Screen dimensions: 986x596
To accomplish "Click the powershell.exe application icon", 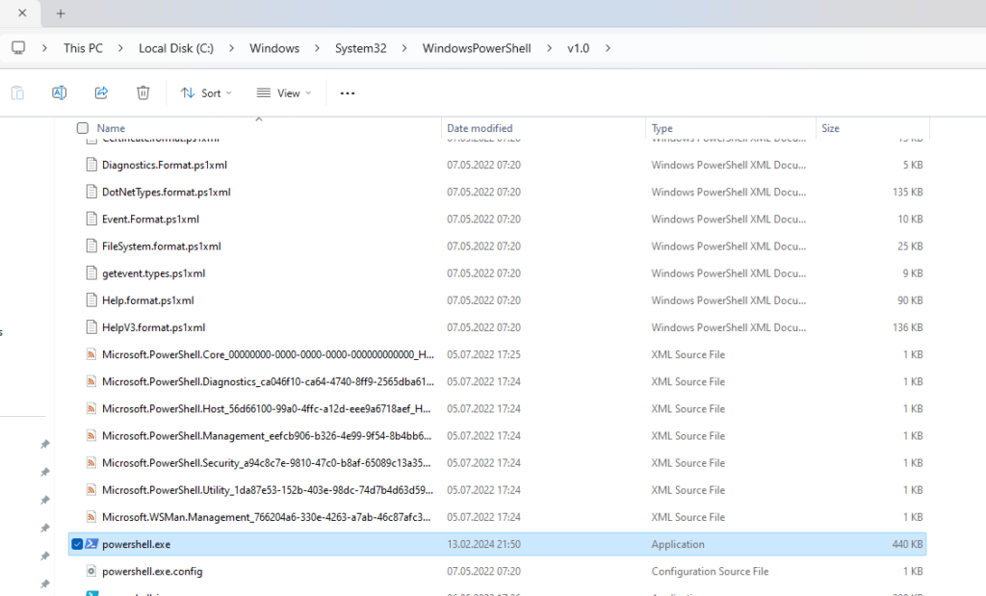I will coord(91,544).
